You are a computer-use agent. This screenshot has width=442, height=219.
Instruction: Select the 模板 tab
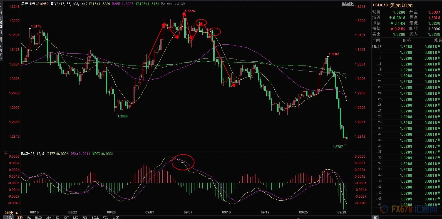click(x=19, y=217)
